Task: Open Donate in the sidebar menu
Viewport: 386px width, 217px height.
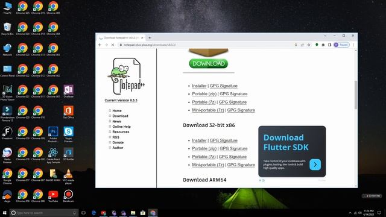Action: 118,142
